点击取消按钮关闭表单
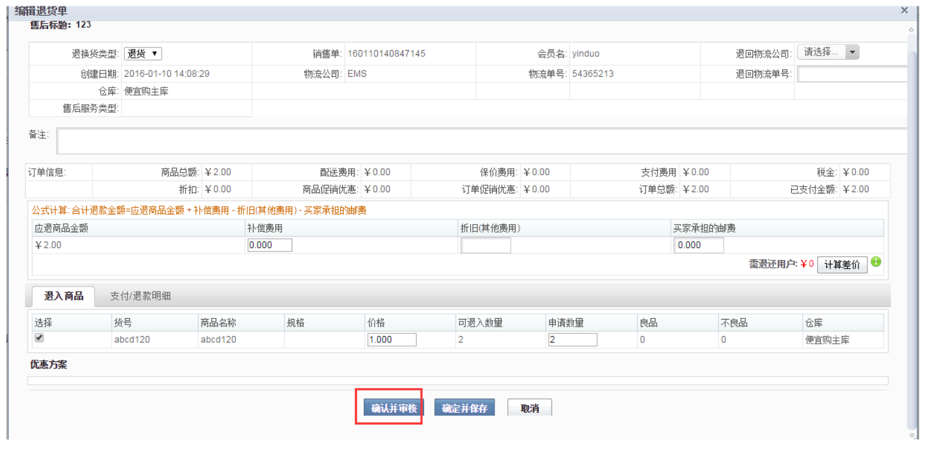The height and width of the screenshot is (459, 949). pyautogui.click(x=529, y=408)
